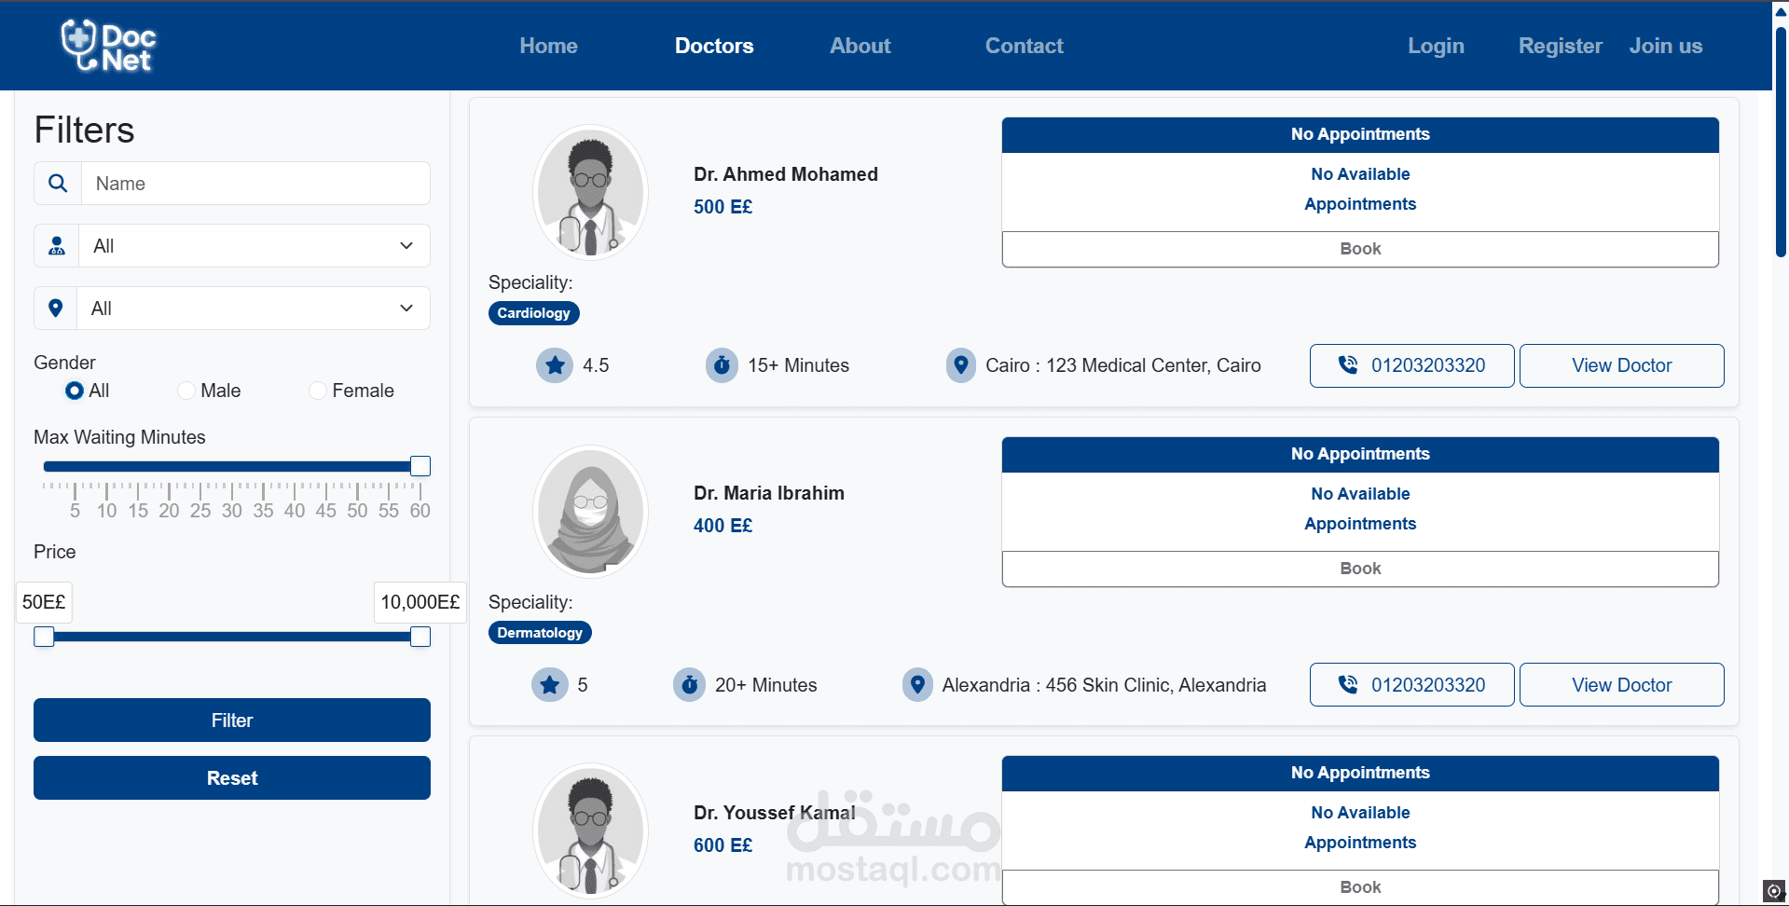
Task: Click the doctor specialty icon in filters
Action: click(57, 246)
